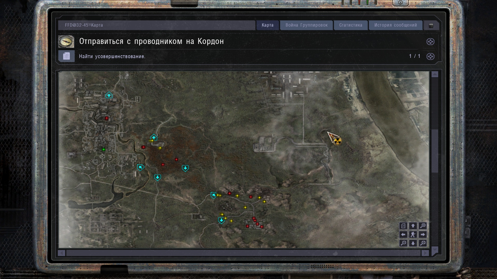Open История сообщений tab
Image resolution: width=497 pixels, height=279 pixels.
395,25
